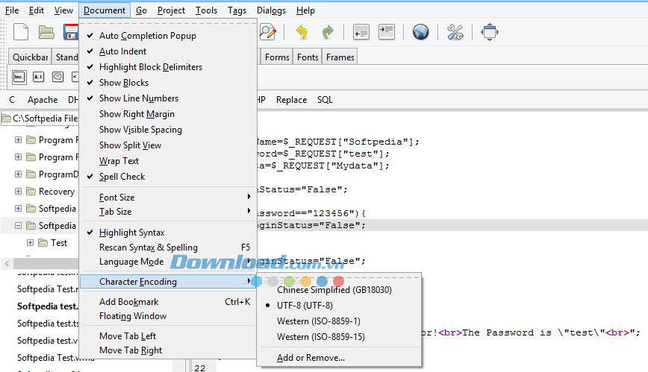
Task: Click the Unindent toolbar icon
Action: pyautogui.click(x=361, y=32)
